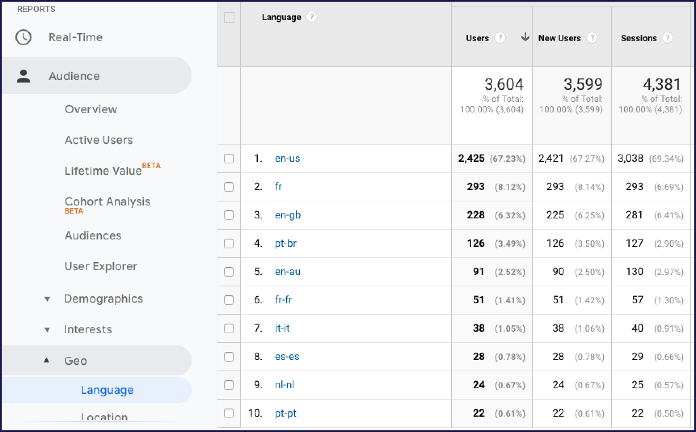Screen dimensions: 696x432
Task: Click the Audience person icon
Action: (x=23, y=76)
